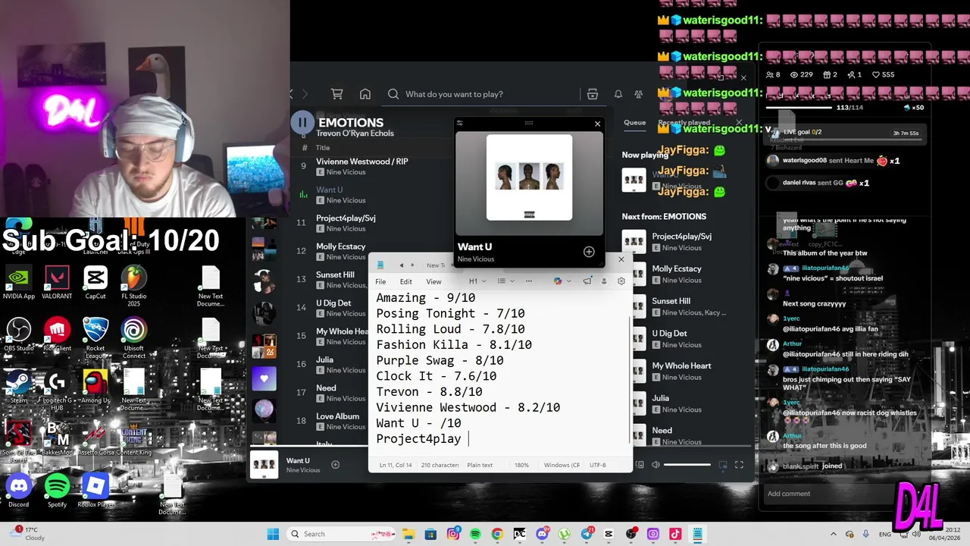This screenshot has width=970, height=546.
Task: Open OBS Studio desktop shortcut
Action: (x=19, y=334)
